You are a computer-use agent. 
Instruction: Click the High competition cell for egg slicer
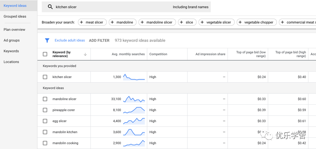coord(153,121)
